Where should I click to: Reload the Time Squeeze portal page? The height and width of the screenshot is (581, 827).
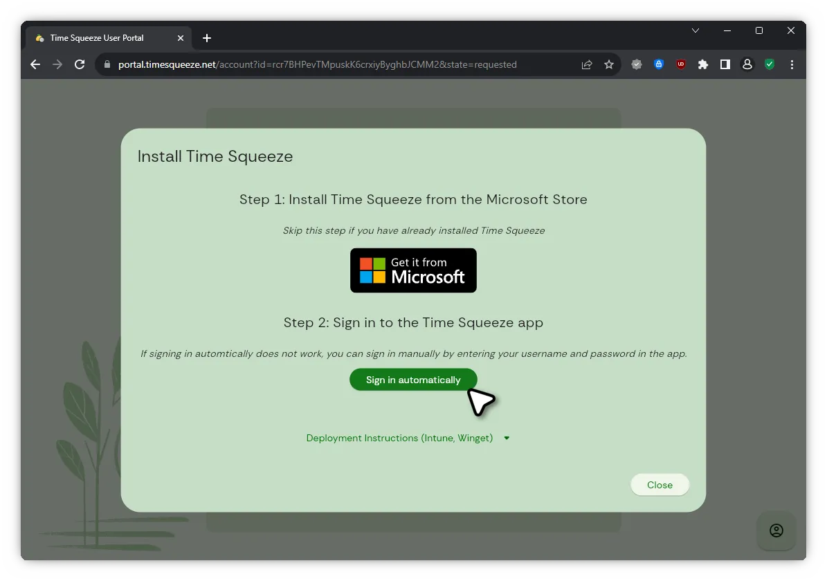(80, 64)
